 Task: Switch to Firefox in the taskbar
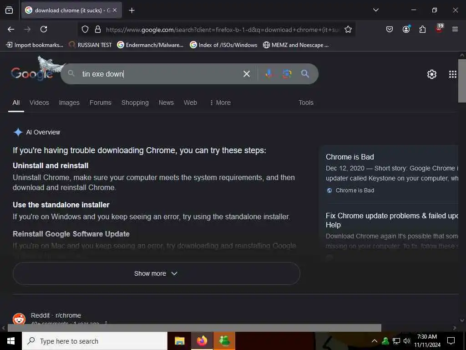point(202,341)
